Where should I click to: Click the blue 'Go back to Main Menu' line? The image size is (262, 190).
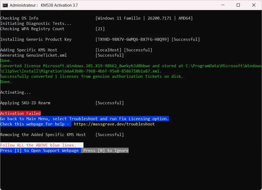85,119
